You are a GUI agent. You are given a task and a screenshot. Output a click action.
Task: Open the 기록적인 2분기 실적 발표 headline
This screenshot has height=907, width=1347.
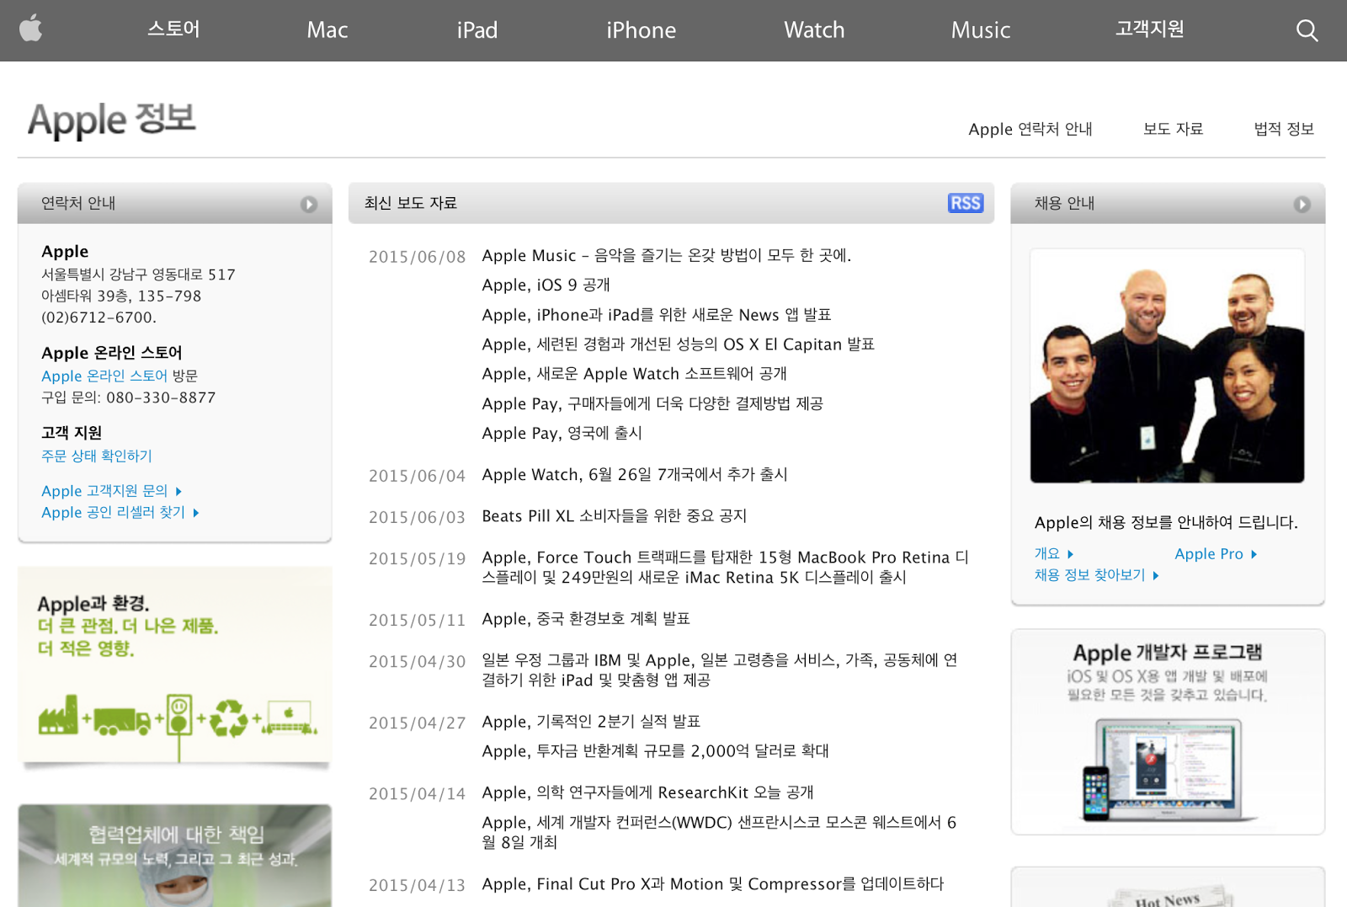tap(591, 722)
